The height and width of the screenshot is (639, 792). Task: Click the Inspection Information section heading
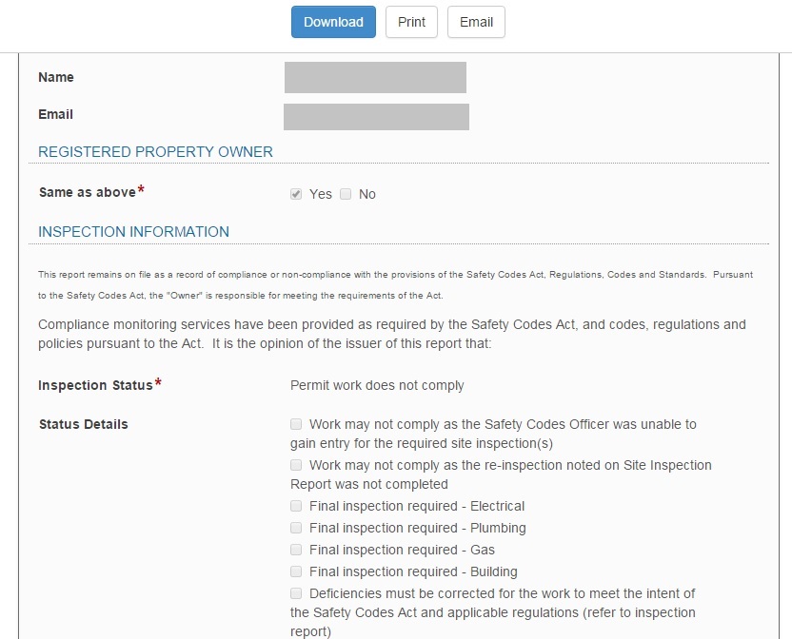coord(133,232)
